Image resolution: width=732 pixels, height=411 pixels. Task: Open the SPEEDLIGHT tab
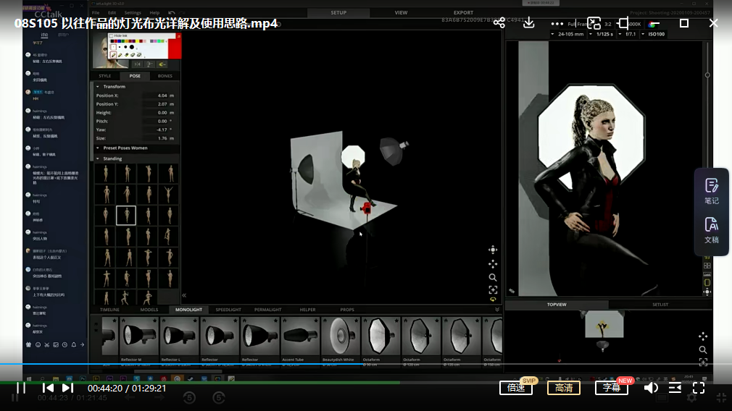[228, 310]
